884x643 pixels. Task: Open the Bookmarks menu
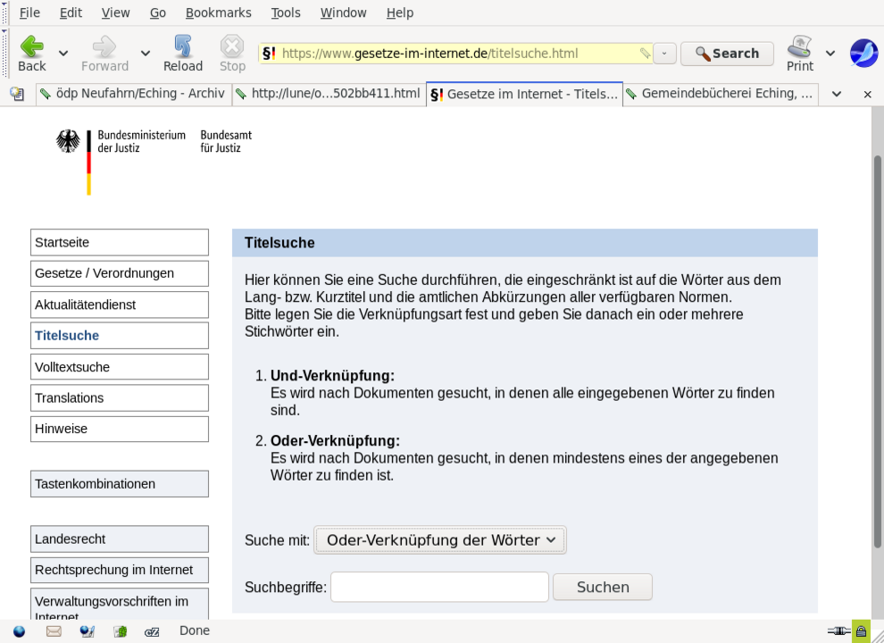click(218, 13)
